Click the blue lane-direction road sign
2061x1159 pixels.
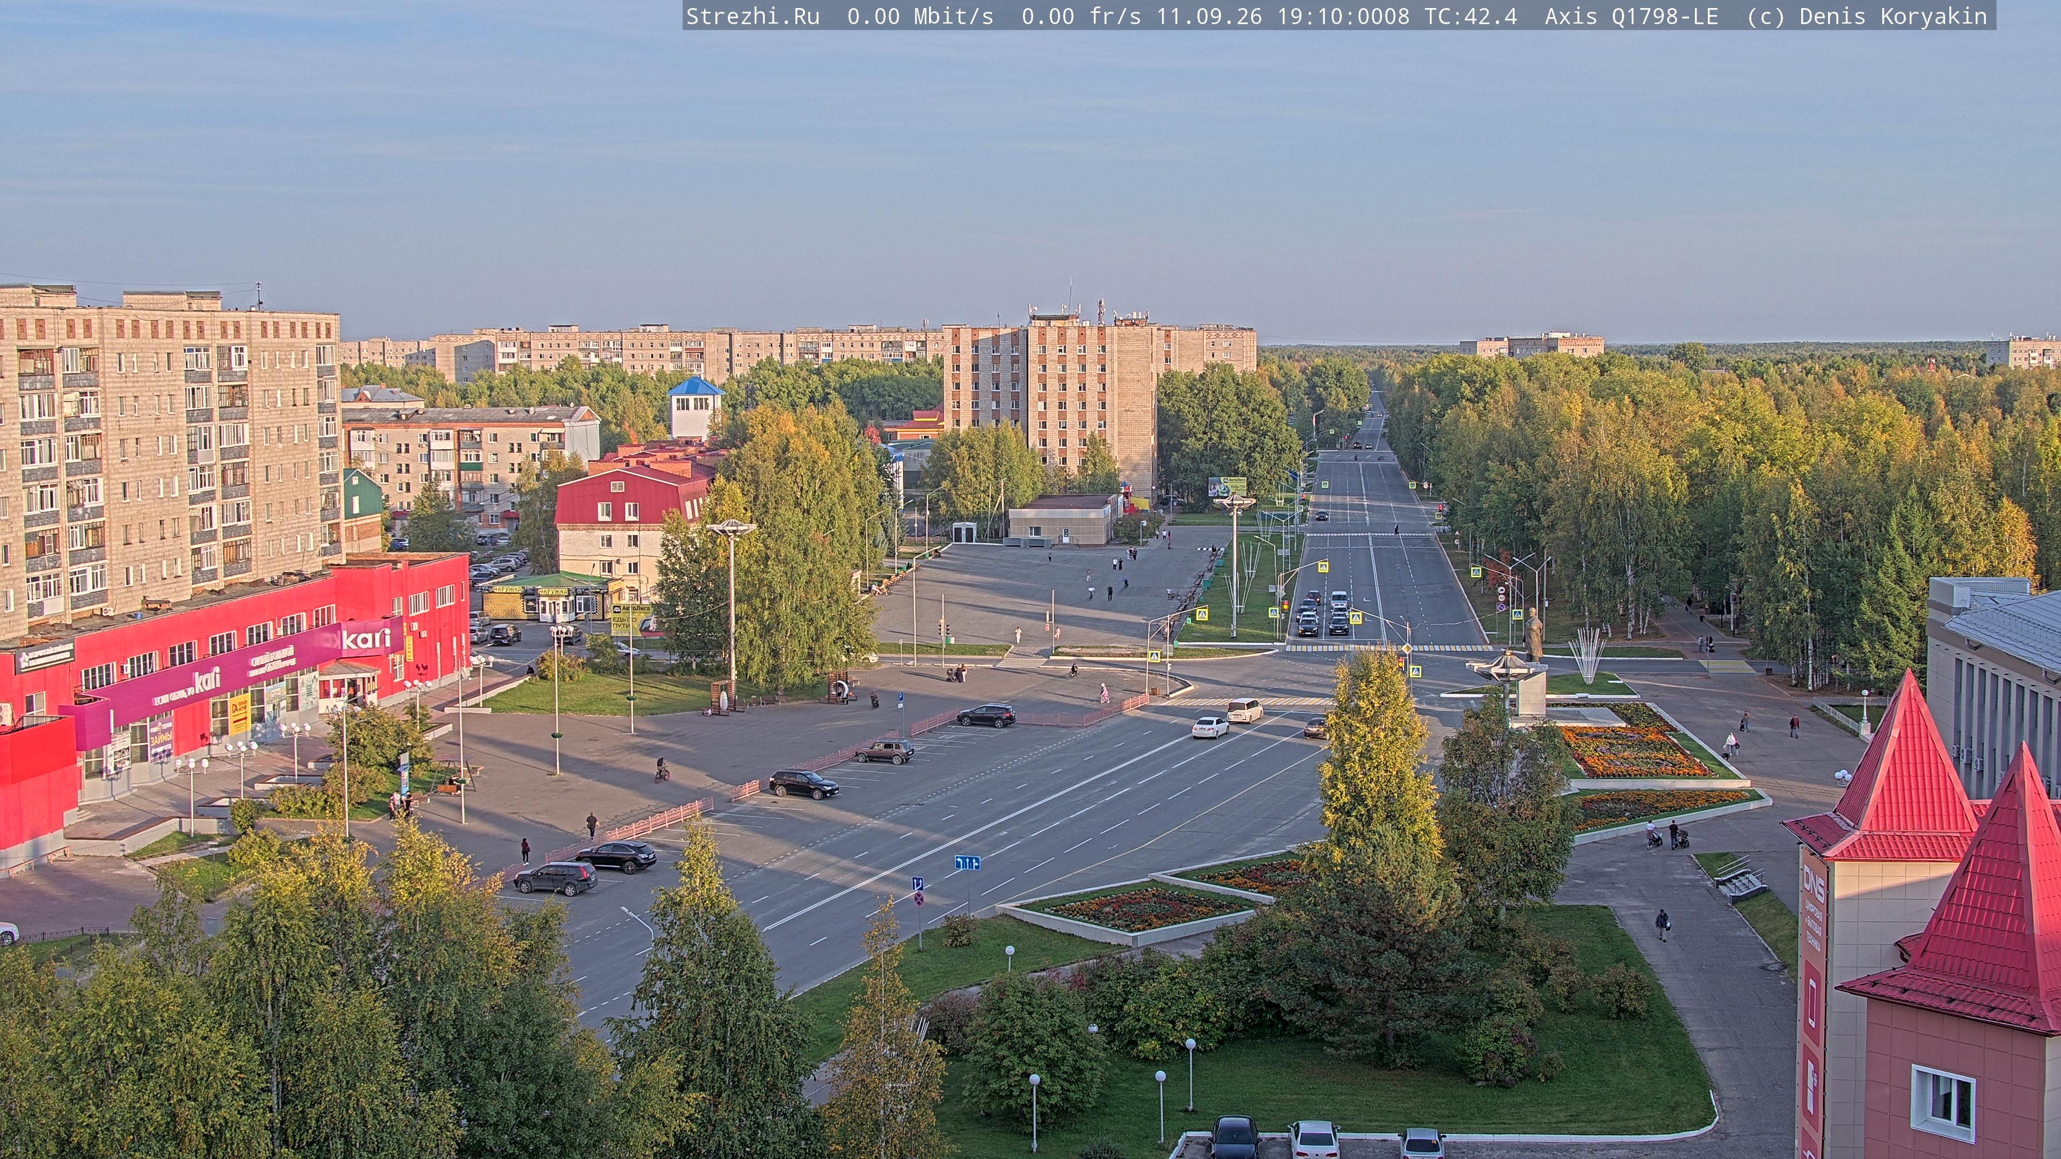967,862
